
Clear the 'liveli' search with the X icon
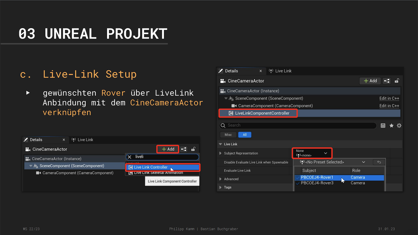[x=130, y=157]
